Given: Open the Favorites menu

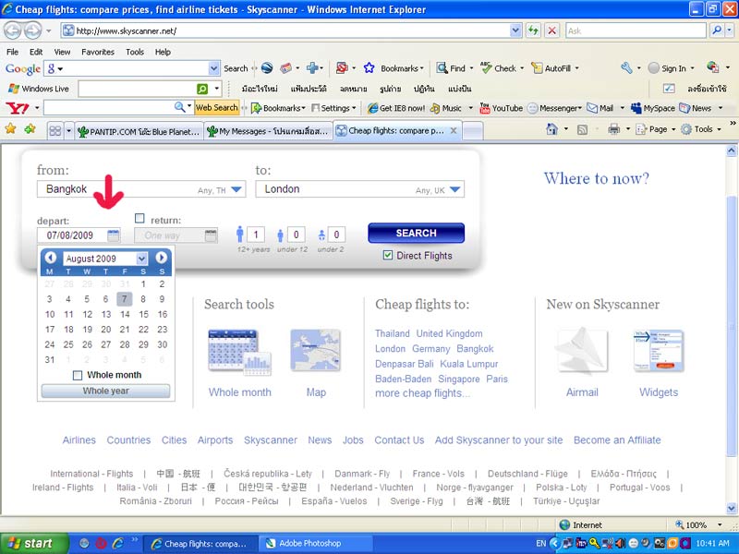Looking at the screenshot, I should (x=98, y=52).
